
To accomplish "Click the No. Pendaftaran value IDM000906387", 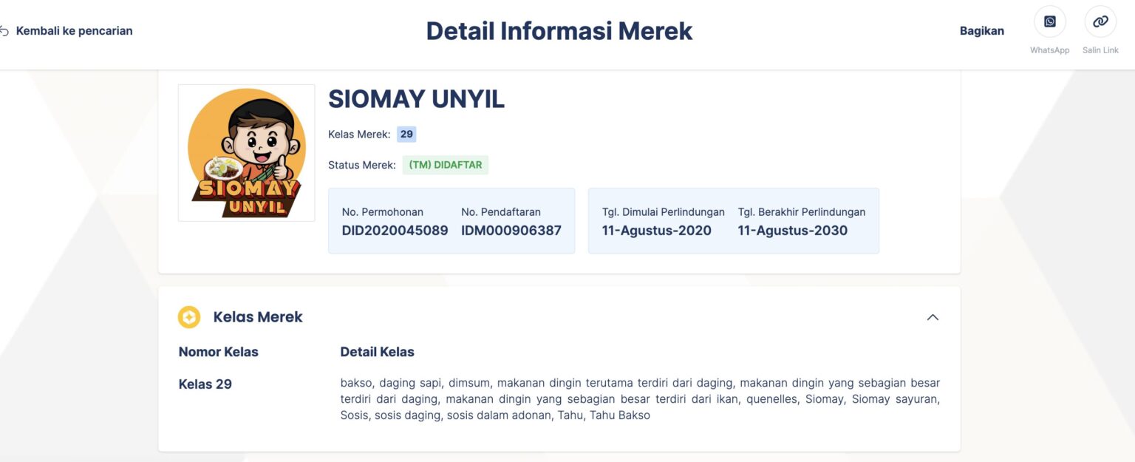I will tap(511, 230).
